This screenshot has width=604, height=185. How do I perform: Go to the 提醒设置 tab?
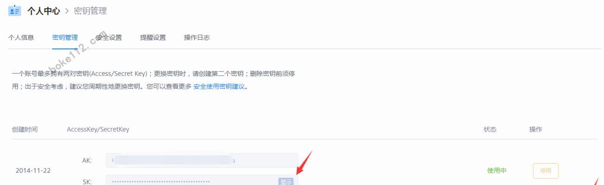(153, 38)
